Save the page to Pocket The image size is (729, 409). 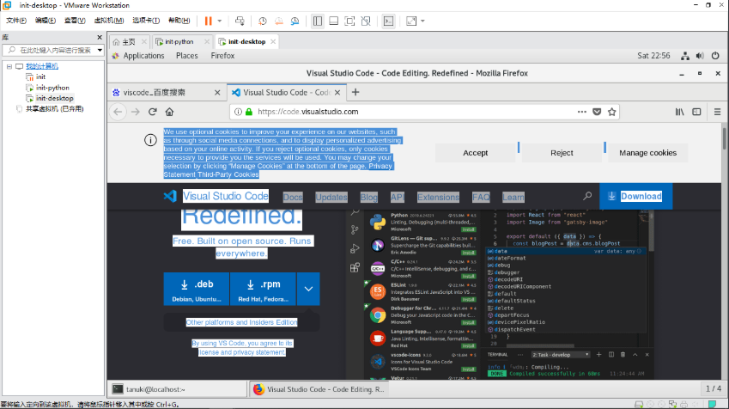[x=597, y=112]
